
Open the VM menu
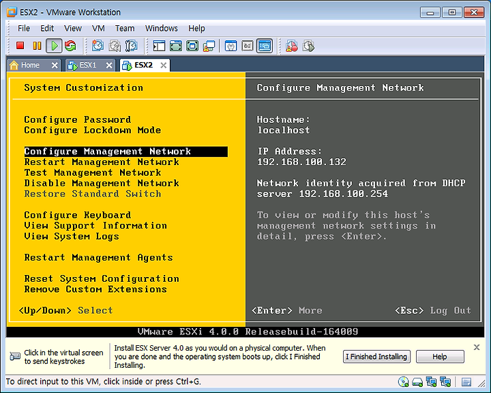[98, 28]
